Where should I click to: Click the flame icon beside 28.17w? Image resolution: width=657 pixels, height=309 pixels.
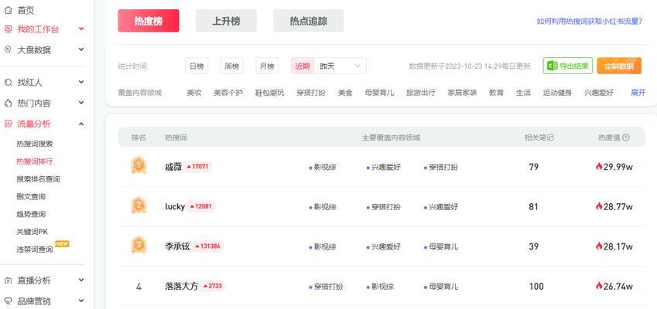[x=599, y=246]
